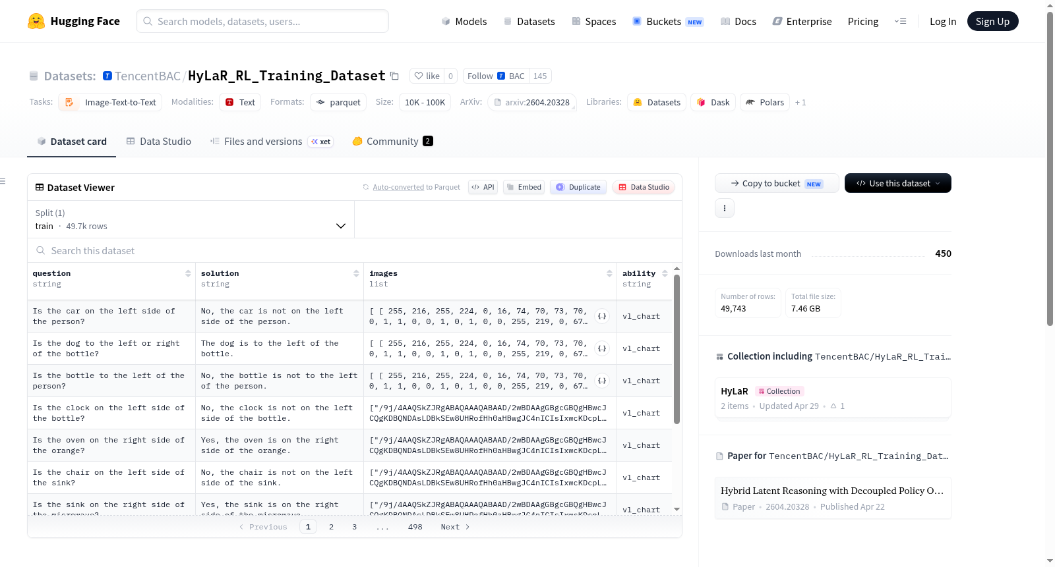Image resolution: width=1055 pixels, height=567 pixels.
Task: Click in the Search this dataset field
Action: 355,250
